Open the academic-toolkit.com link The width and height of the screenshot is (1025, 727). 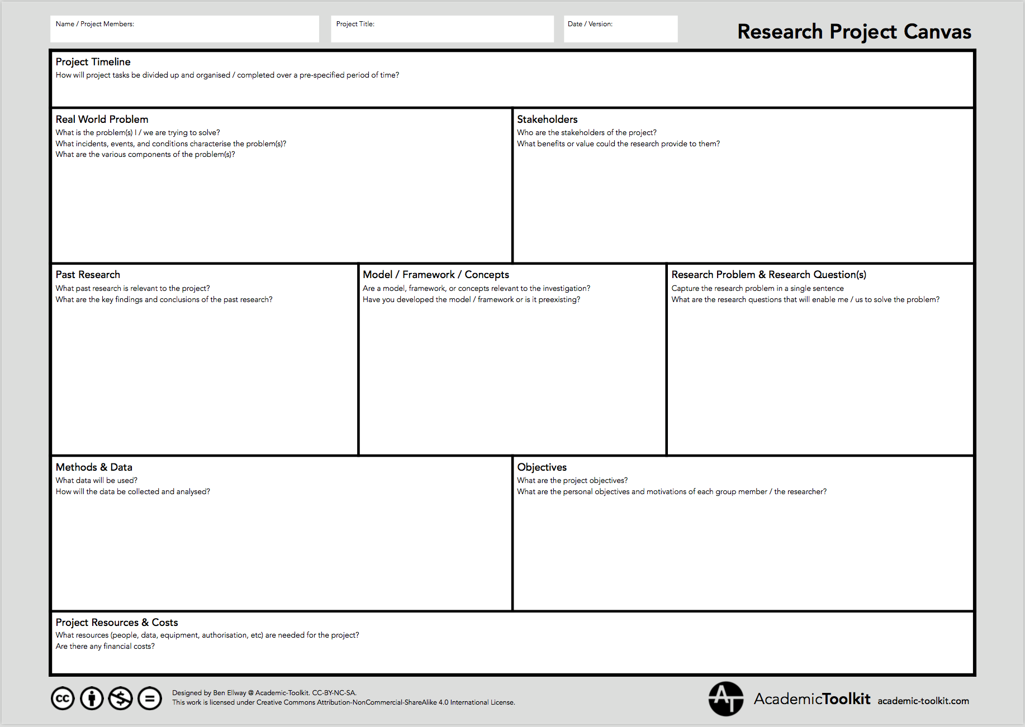point(923,701)
